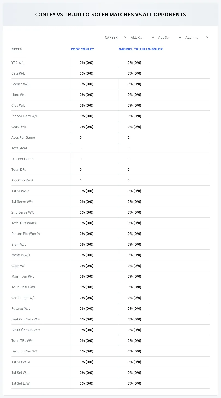Open Gabriel Trujillo-Soler player link
Viewport: 221px width, 398px height.
tap(140, 49)
